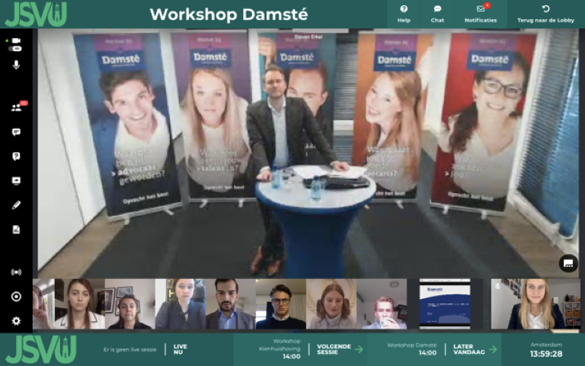This screenshot has height=366, width=585.
Task: Select thumbnail of bearded man in suit
Action: coord(231,303)
